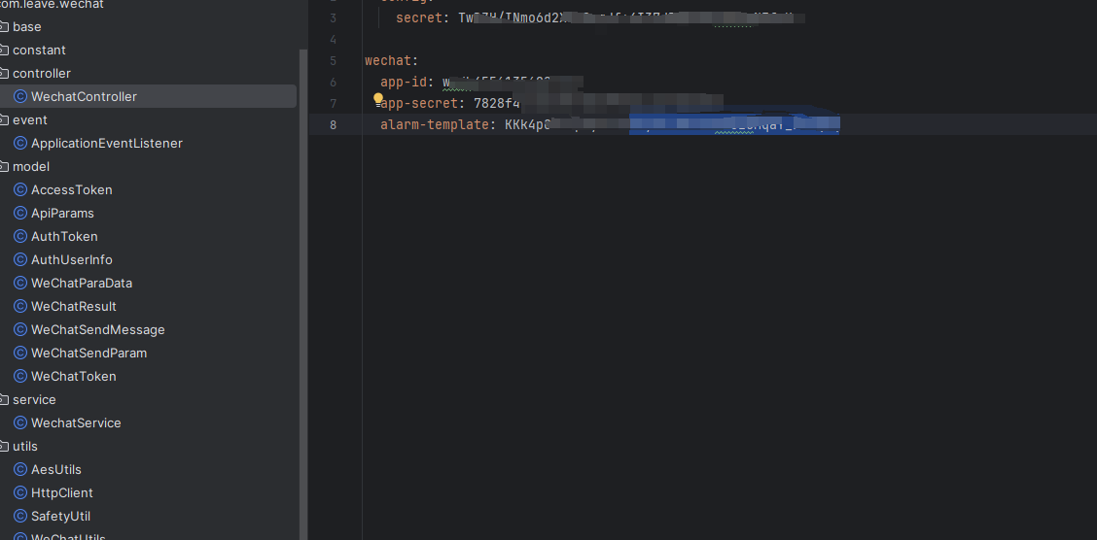Click line number 8 in the gutter
The height and width of the screenshot is (540, 1097).
333,124
